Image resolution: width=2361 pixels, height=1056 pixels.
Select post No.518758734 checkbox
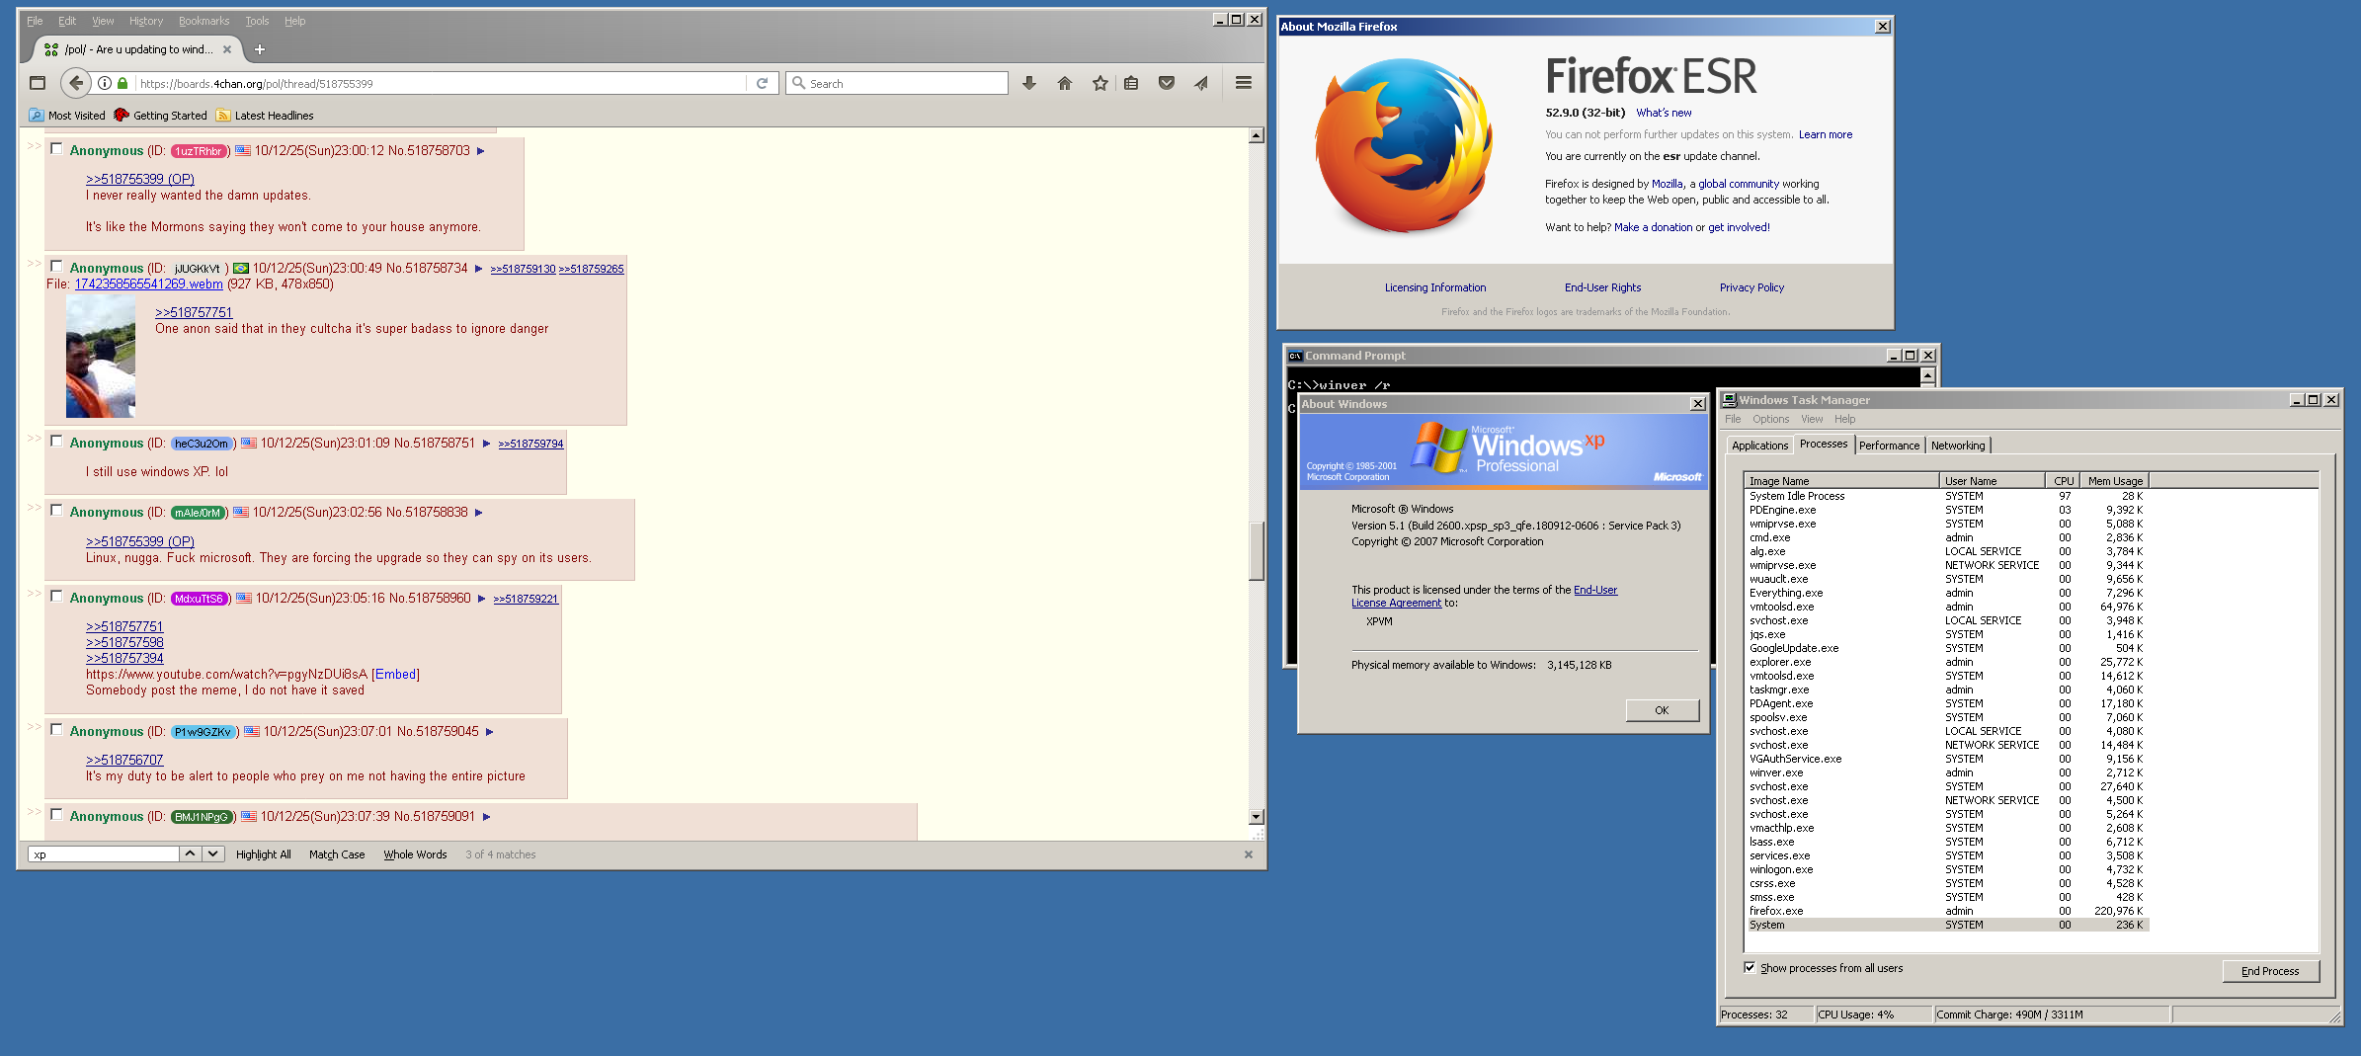(x=56, y=267)
